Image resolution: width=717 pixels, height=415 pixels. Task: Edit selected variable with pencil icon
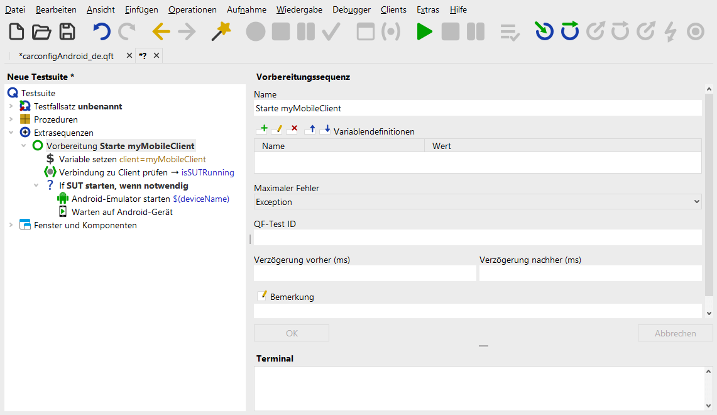tap(277, 130)
